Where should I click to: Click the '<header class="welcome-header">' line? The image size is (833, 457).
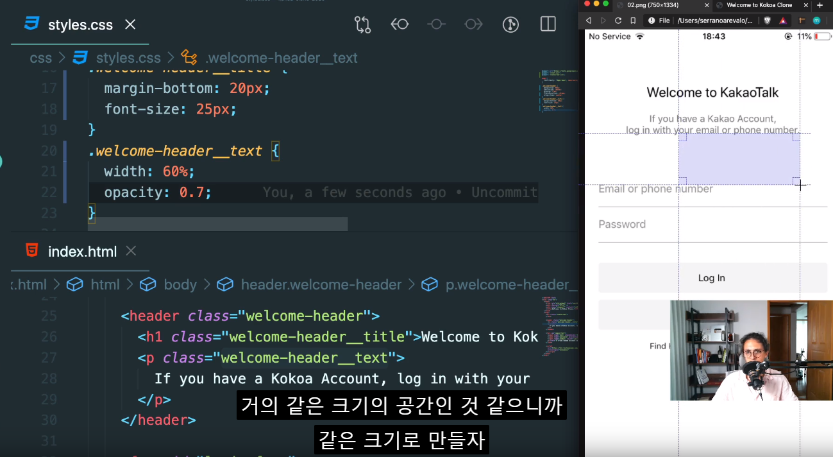[x=251, y=316]
